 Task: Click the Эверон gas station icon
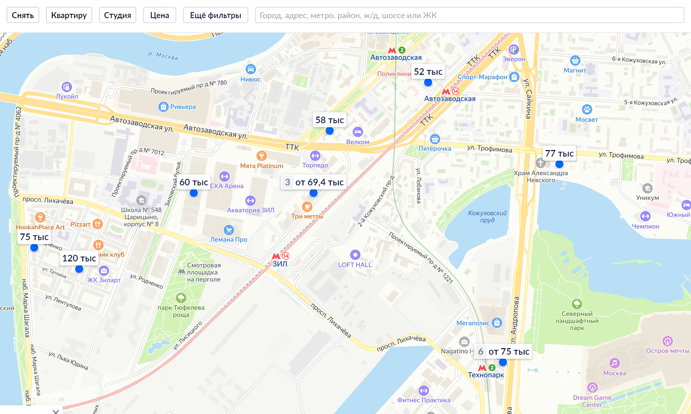[514, 50]
